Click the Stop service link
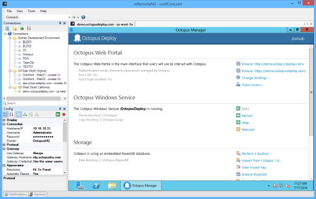 [x=245, y=123]
